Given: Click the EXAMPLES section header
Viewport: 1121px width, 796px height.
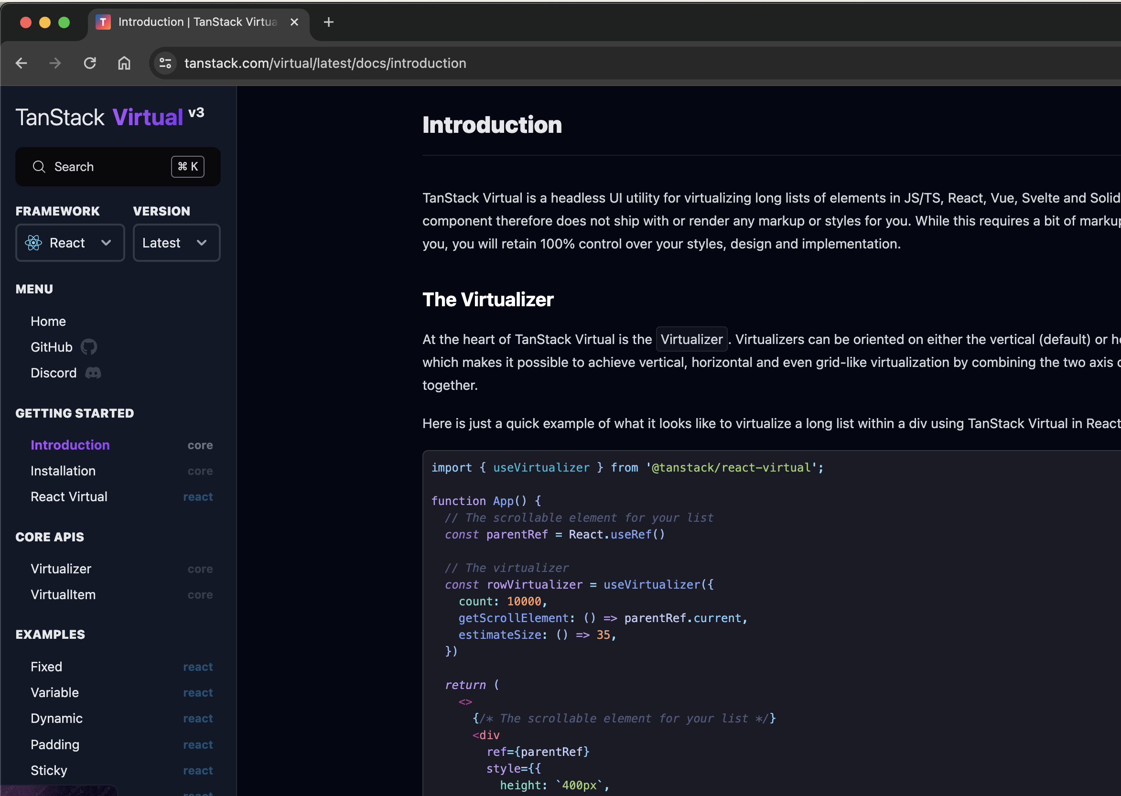Looking at the screenshot, I should [50, 635].
